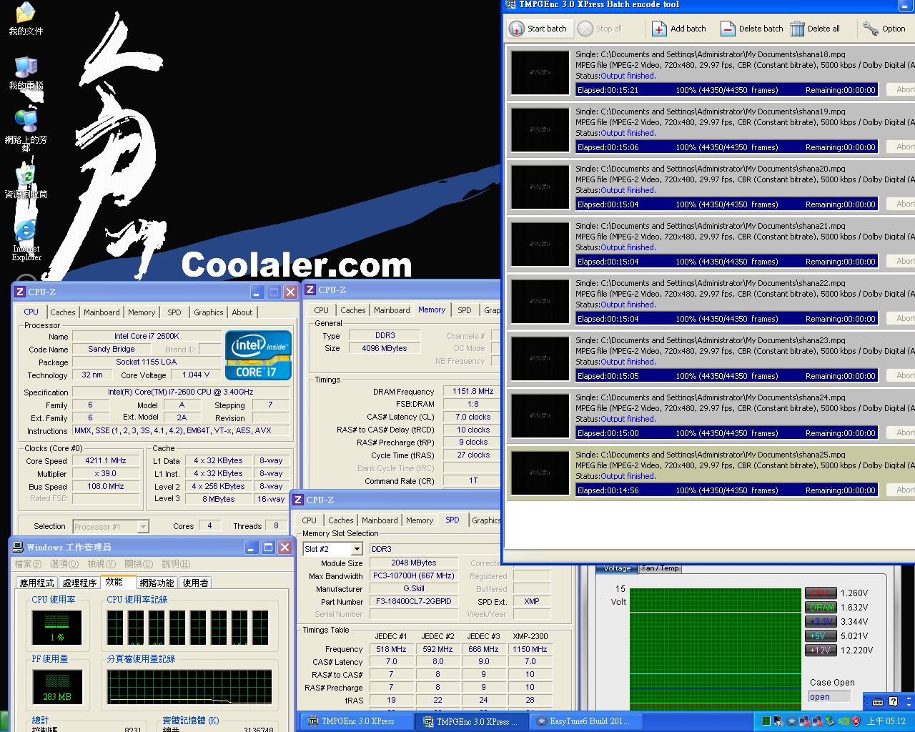Click language bar help question icon

click(x=893, y=701)
